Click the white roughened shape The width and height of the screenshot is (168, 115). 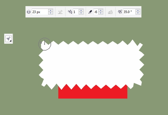click(x=91, y=64)
